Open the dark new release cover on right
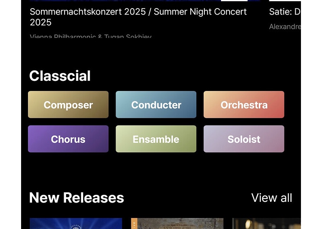The height and width of the screenshot is (229, 333). (266, 223)
